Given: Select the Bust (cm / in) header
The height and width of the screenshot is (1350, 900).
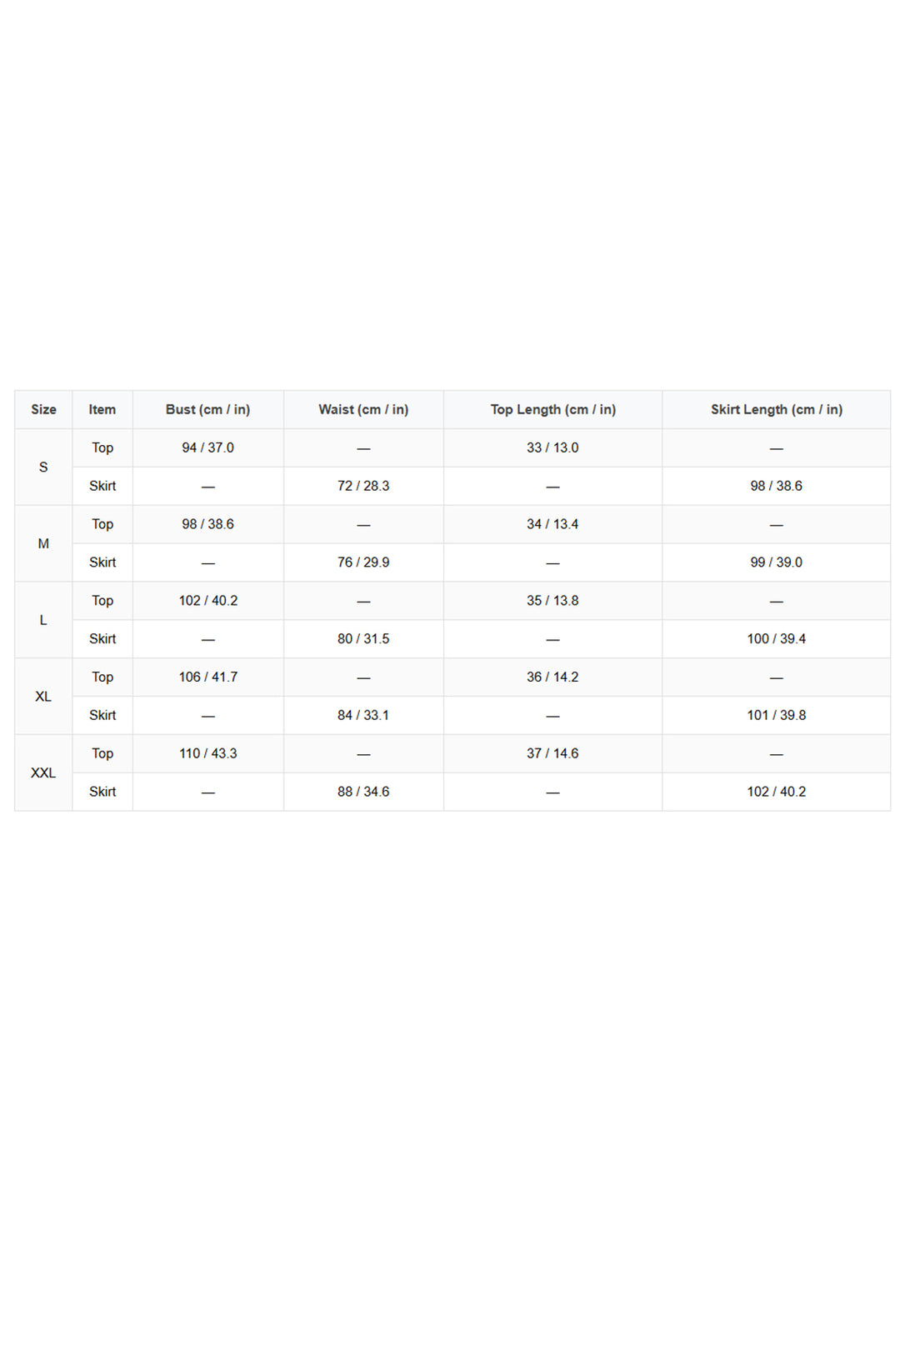Looking at the screenshot, I should point(207,409).
